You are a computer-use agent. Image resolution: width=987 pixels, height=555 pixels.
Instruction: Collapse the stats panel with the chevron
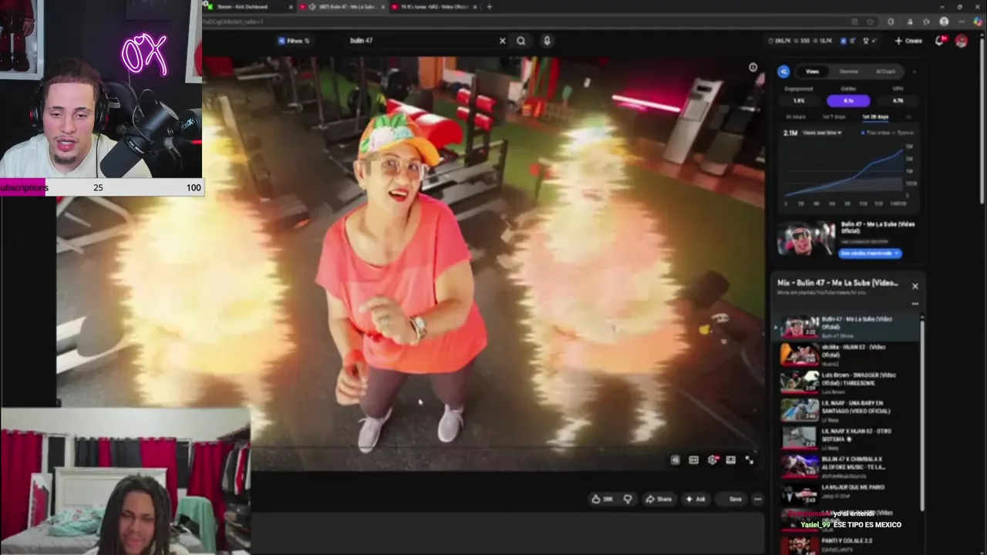[x=915, y=72]
